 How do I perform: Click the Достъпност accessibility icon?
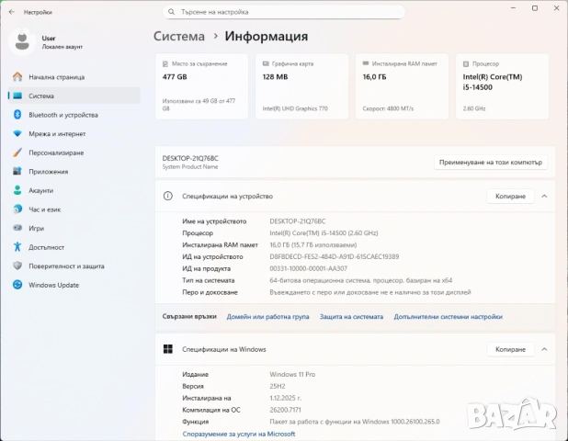pyautogui.click(x=17, y=247)
